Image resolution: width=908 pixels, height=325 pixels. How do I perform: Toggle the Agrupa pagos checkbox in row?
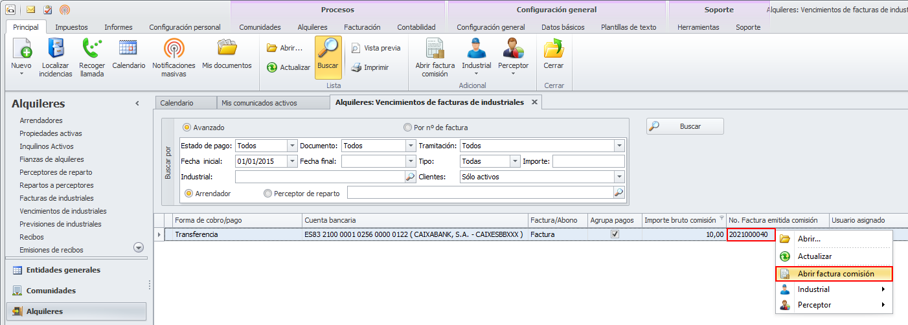(x=615, y=234)
